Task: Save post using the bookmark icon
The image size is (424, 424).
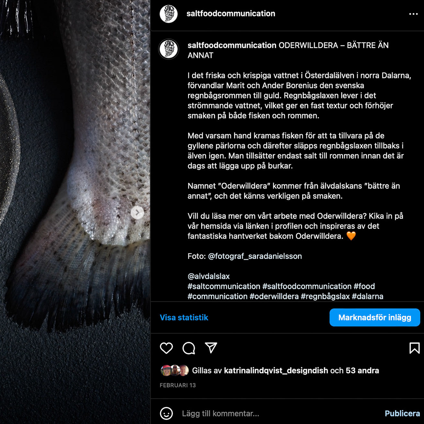Action: coord(414,348)
